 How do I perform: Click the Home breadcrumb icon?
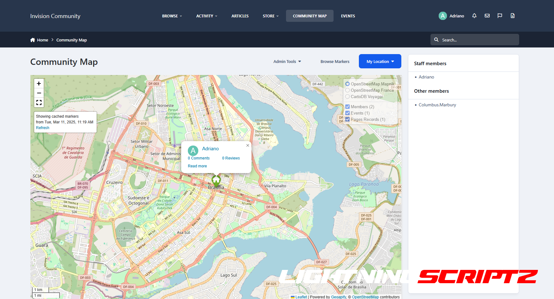click(33, 40)
